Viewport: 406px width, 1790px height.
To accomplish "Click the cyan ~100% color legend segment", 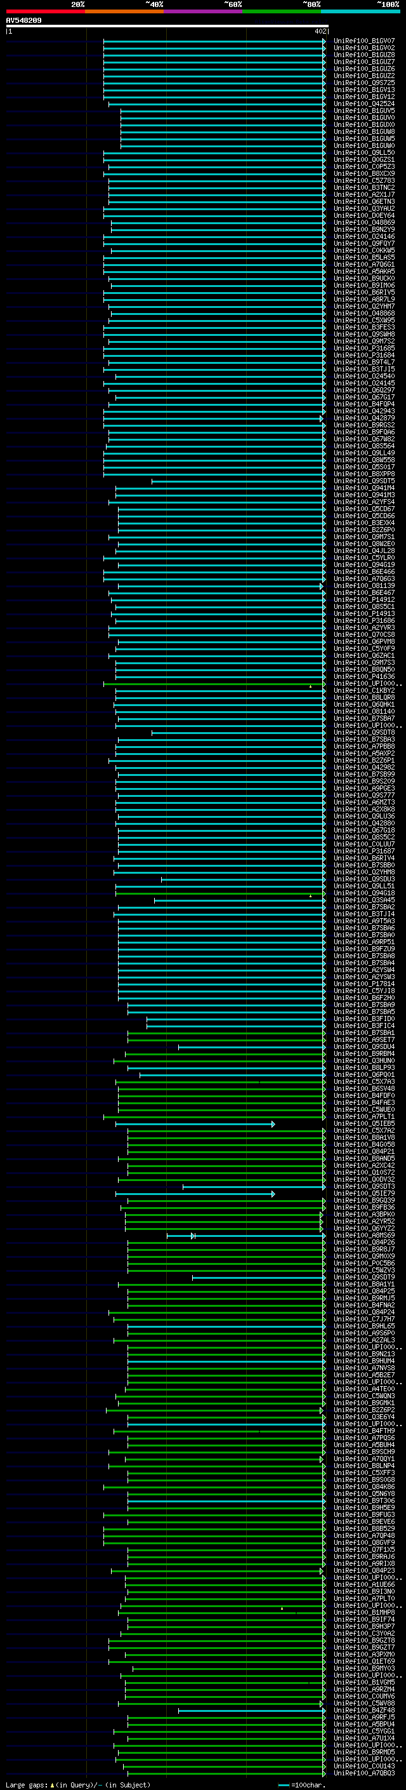I will [360, 11].
